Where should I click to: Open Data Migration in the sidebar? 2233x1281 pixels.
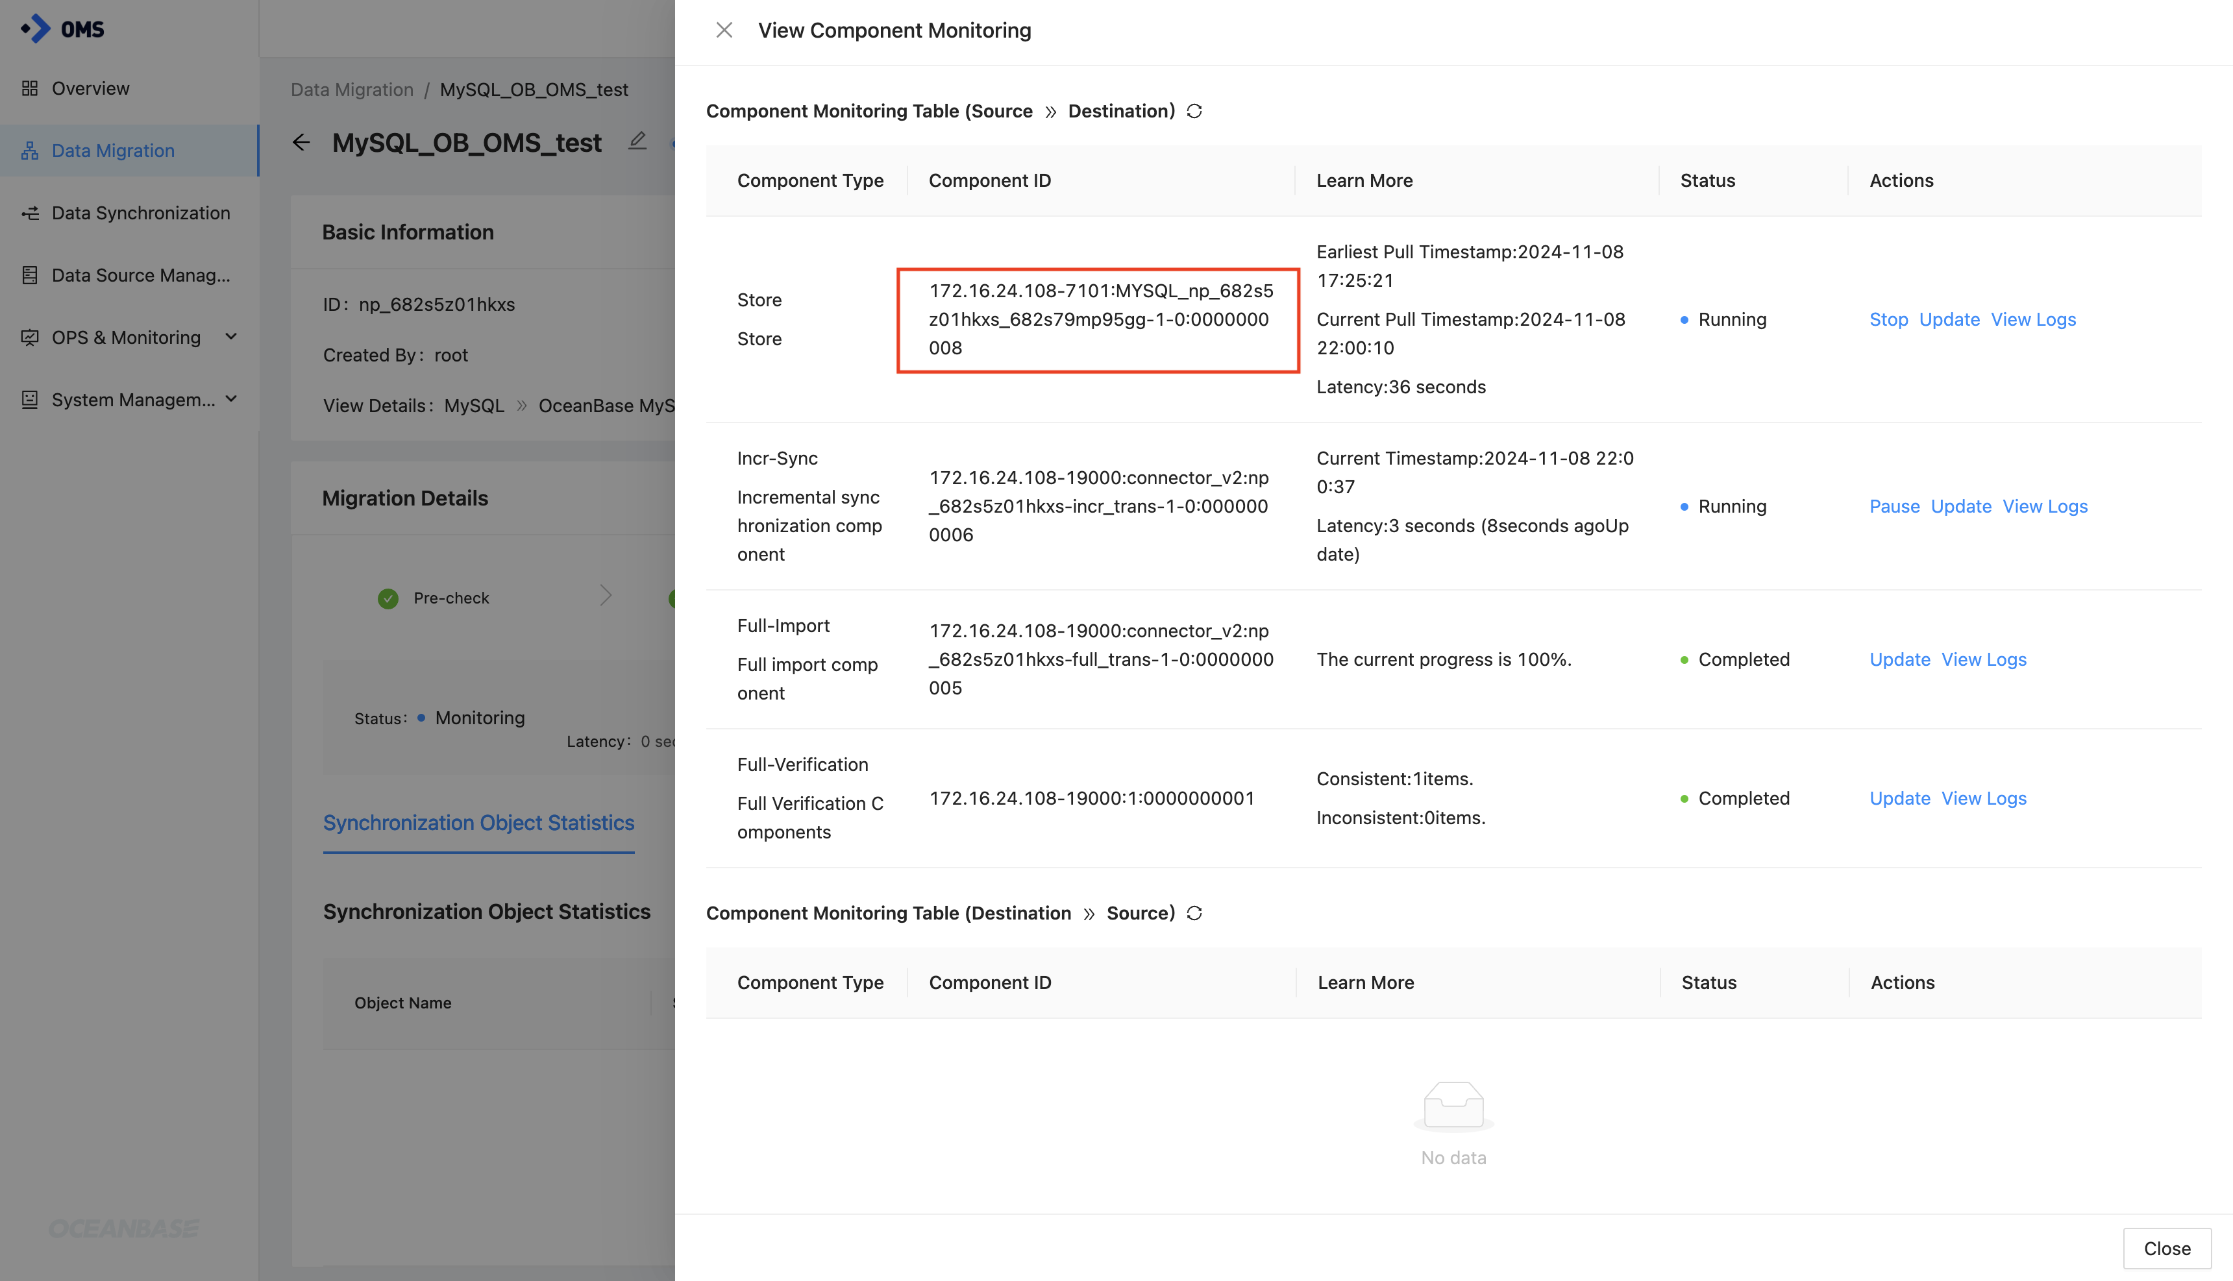point(114,151)
